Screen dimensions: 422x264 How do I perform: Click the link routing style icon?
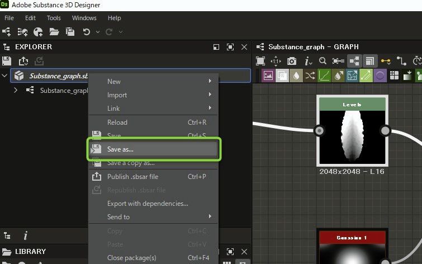tap(401, 61)
